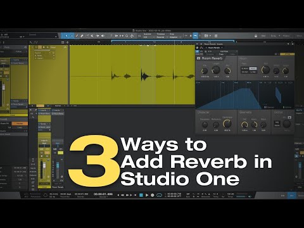Open the Room Reverb preset dropdown
This screenshot has width=304, height=228.
(x=228, y=51)
